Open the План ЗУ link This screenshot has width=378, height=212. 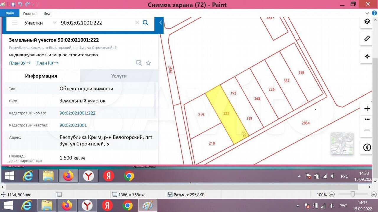19,63
